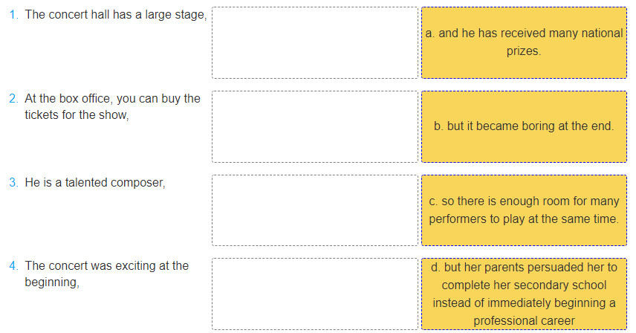The image size is (636, 333).
Task: Click empty drop box for sentence 1
Action: click(x=315, y=42)
